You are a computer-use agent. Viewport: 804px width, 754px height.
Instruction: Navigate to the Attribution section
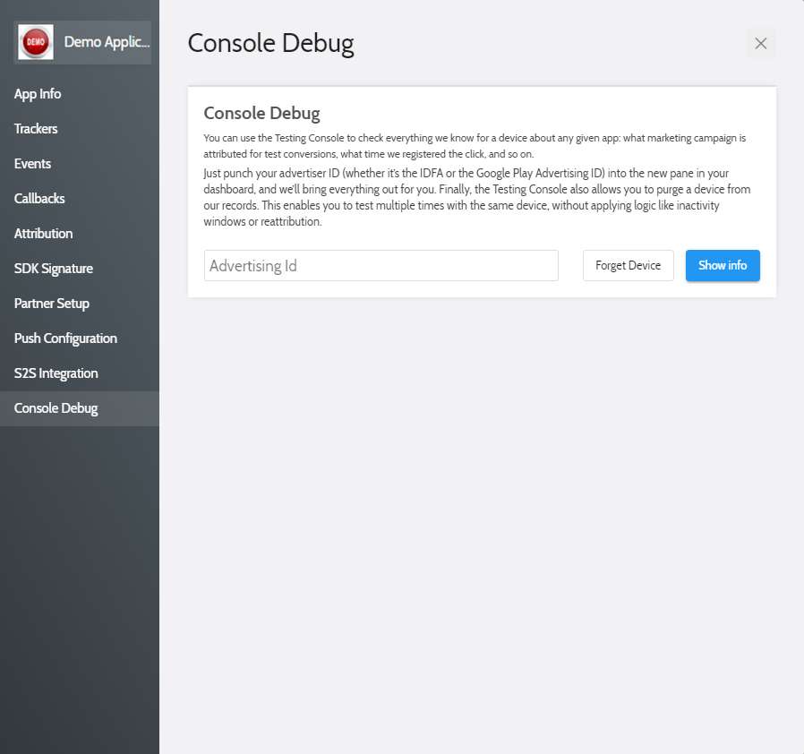pyautogui.click(x=43, y=234)
